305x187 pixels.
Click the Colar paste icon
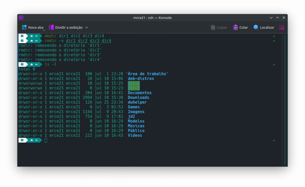(x=236, y=27)
